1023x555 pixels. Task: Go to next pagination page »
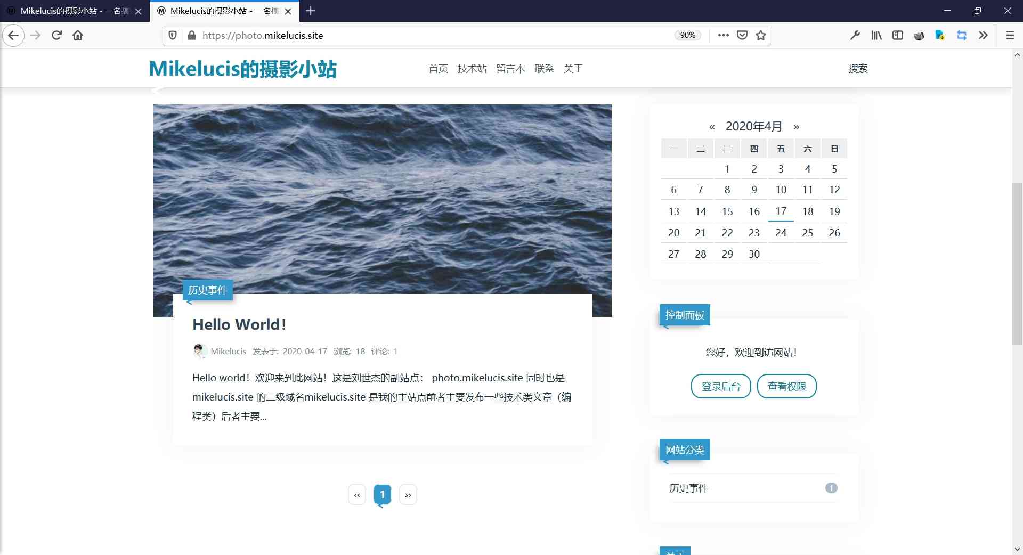click(408, 495)
